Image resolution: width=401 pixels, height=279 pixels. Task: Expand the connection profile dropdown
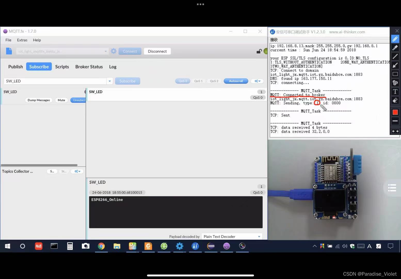(106, 51)
